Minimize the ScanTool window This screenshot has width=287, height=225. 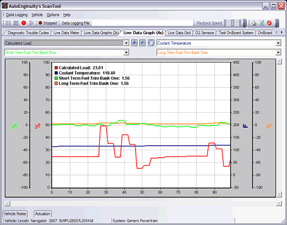265,6
